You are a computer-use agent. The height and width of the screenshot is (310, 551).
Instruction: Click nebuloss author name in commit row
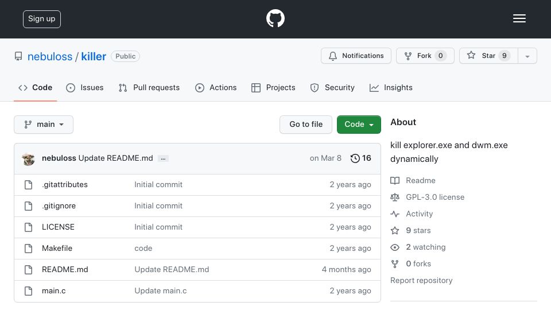(x=59, y=158)
